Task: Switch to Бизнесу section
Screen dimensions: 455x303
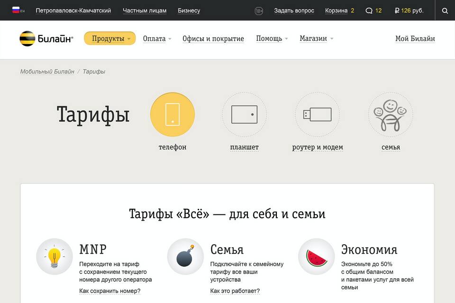Action: click(189, 10)
